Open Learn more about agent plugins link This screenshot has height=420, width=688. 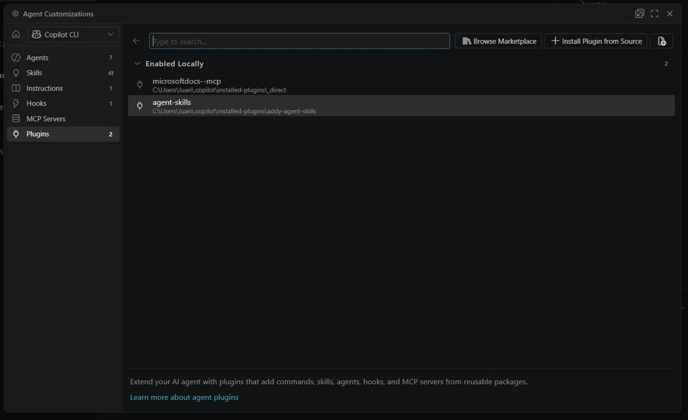click(x=184, y=397)
